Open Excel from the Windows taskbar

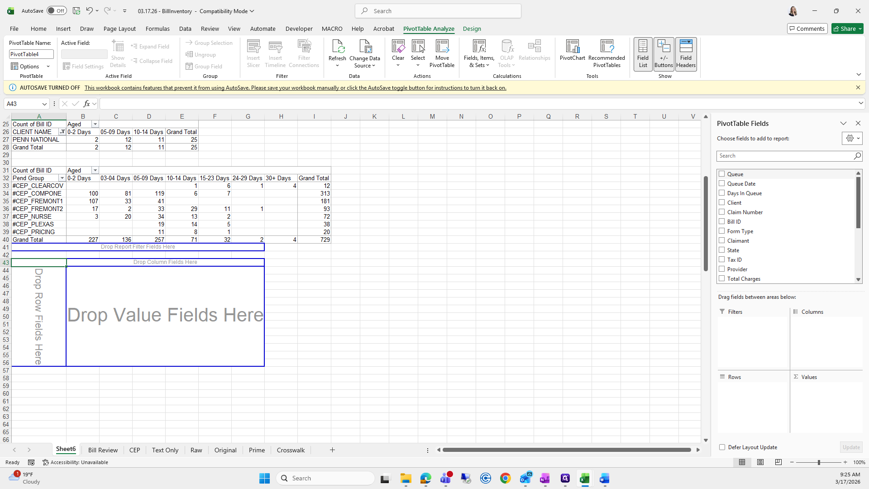coord(585,479)
